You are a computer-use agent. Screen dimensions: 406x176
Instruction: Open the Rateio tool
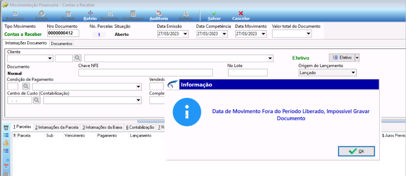[90, 16]
